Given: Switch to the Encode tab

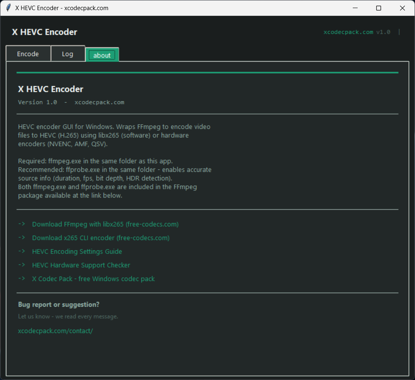Looking at the screenshot, I should coord(28,54).
